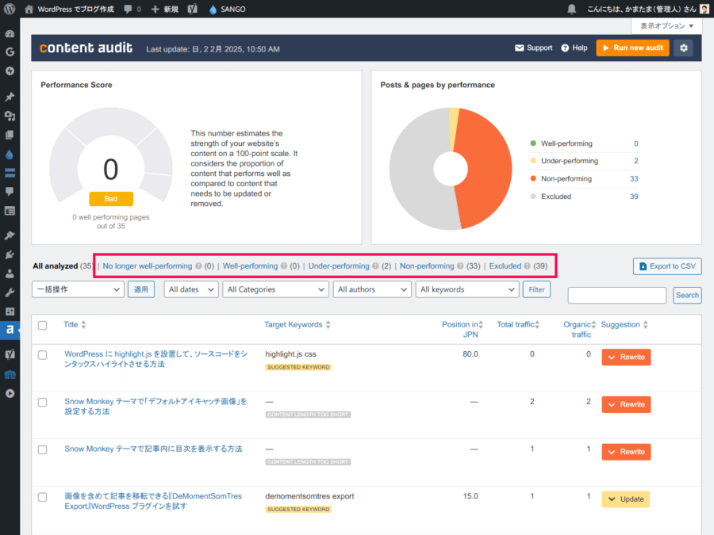
Task: Open the Yoast SEO sidebar icon
Action: pos(10,354)
